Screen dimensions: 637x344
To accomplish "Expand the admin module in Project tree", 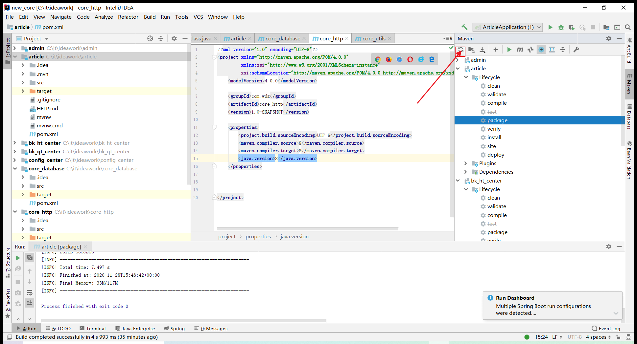I will pos(15,48).
